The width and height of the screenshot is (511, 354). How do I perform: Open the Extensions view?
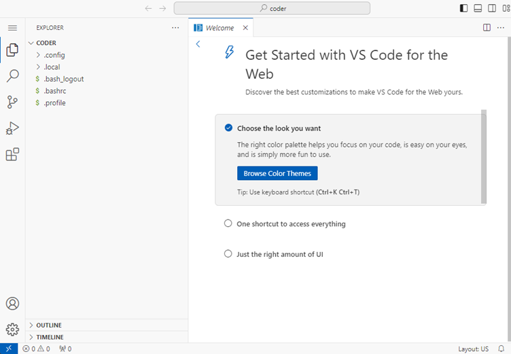(x=12, y=154)
